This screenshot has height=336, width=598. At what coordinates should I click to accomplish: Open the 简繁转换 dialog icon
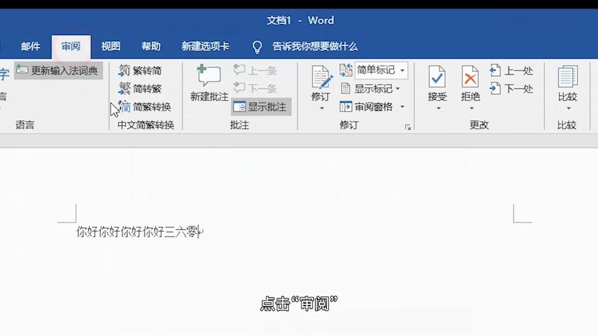124,107
